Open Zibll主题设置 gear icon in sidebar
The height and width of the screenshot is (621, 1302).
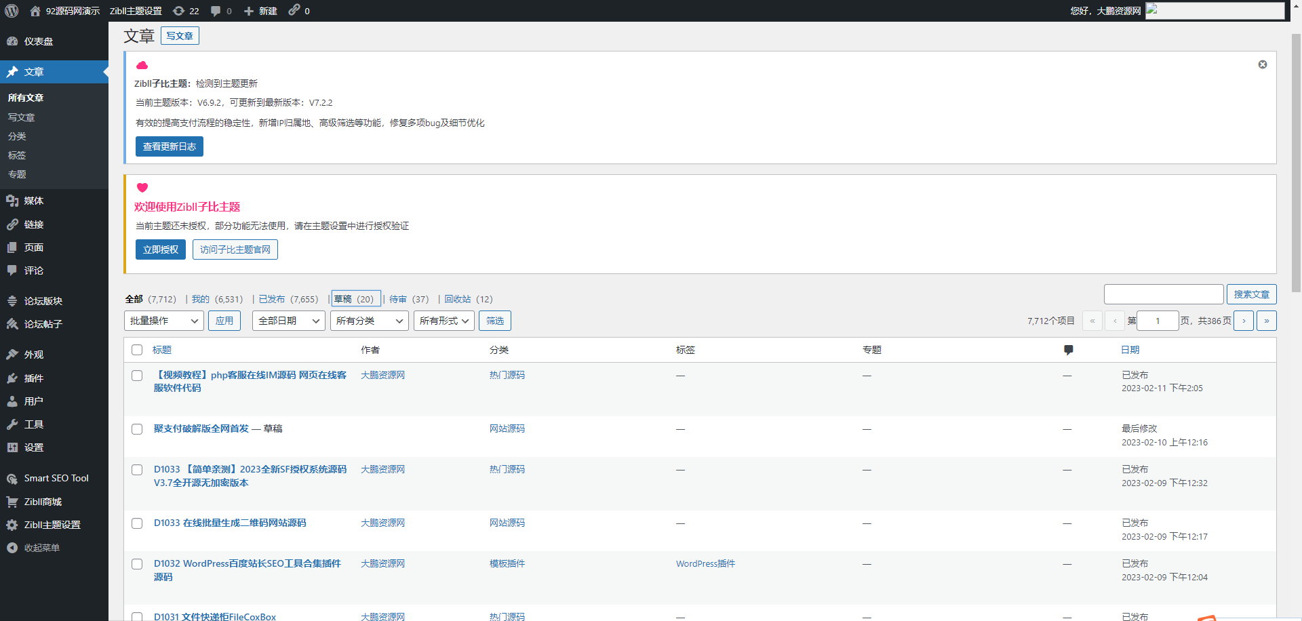point(12,525)
